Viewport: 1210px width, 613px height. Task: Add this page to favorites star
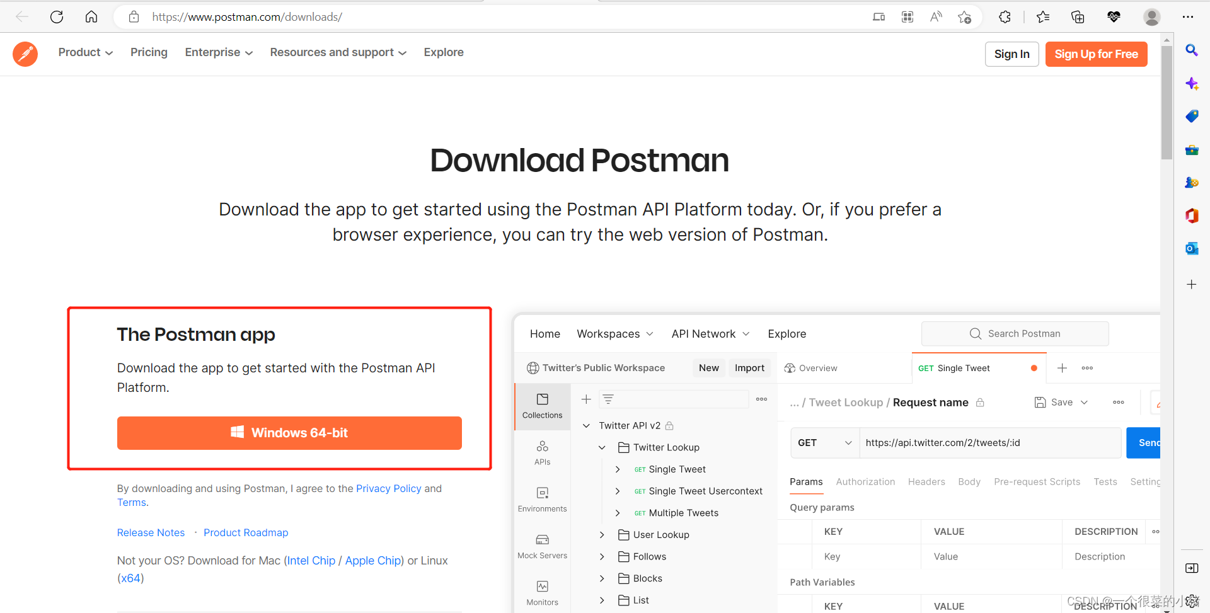click(x=964, y=17)
